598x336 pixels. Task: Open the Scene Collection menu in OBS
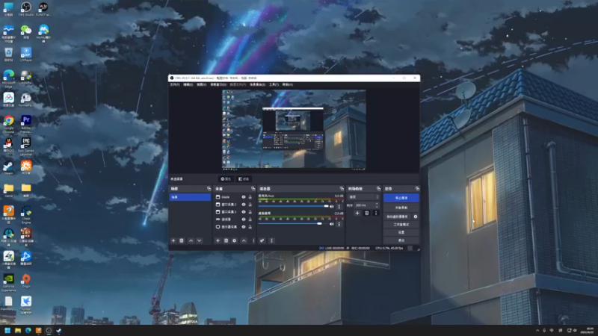[x=257, y=84]
